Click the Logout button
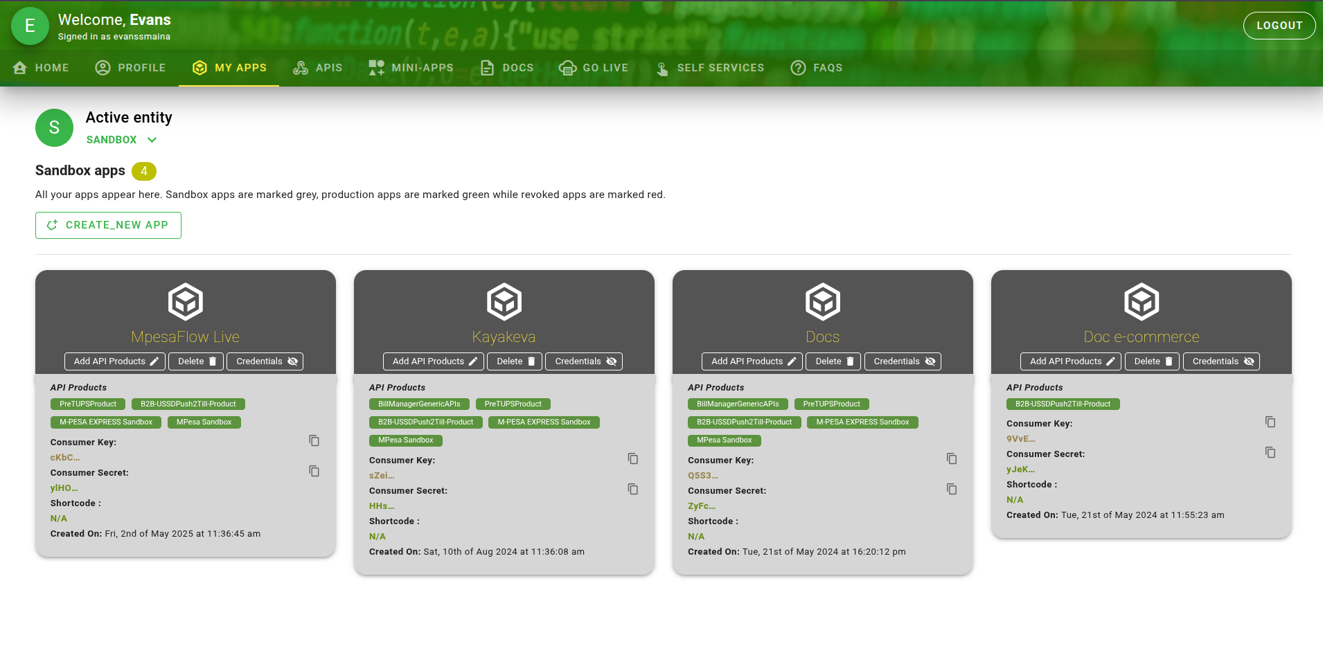Screen dimensions: 1323x662 click(x=1279, y=26)
